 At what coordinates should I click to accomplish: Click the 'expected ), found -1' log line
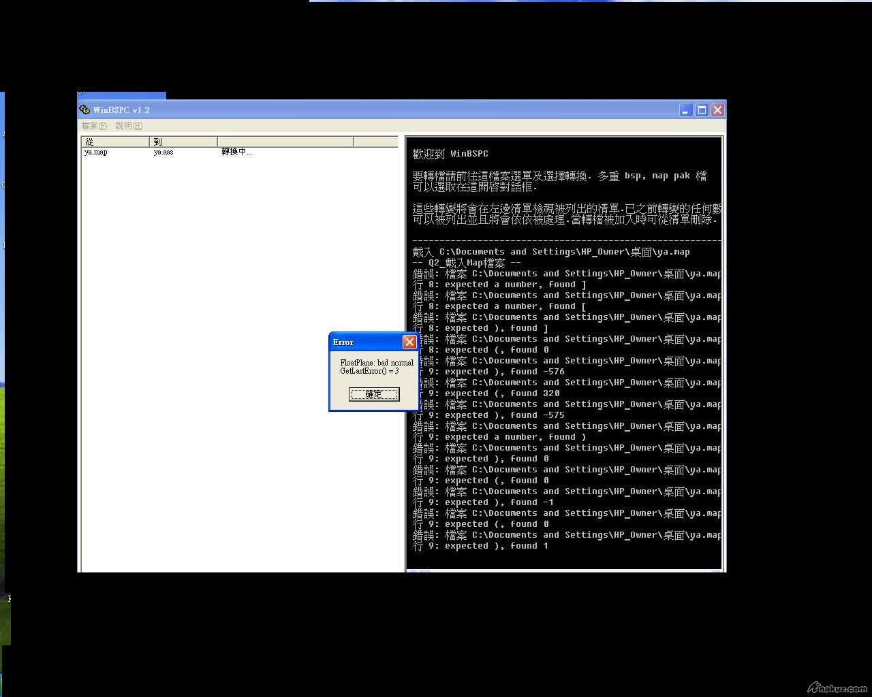point(483,502)
